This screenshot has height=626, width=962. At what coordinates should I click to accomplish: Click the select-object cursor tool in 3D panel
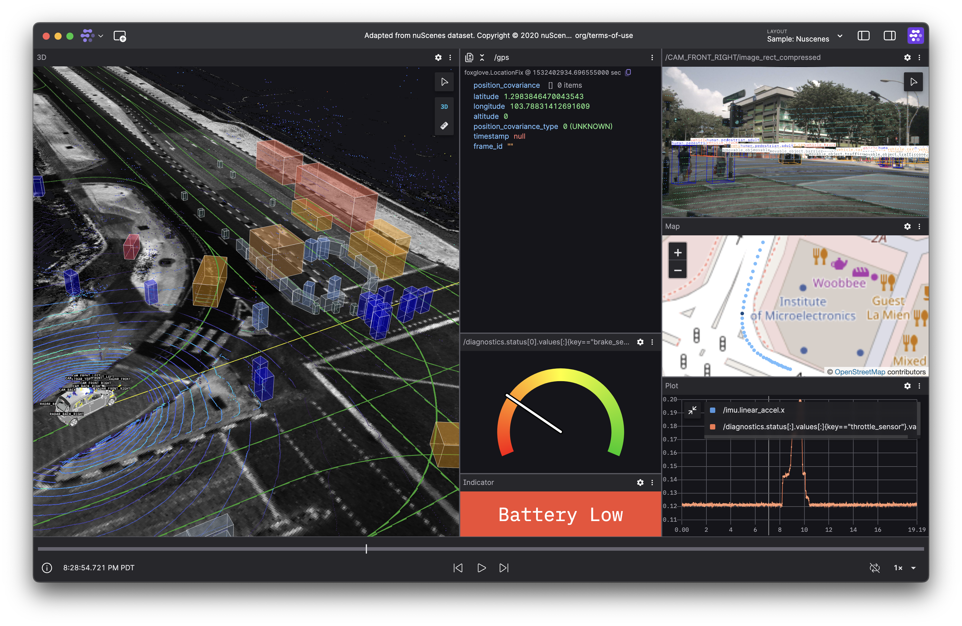[444, 82]
